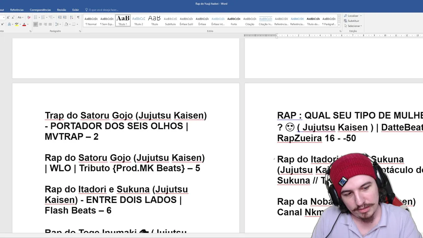Center the paragraph text
This screenshot has height=238, width=423.
tap(40, 24)
